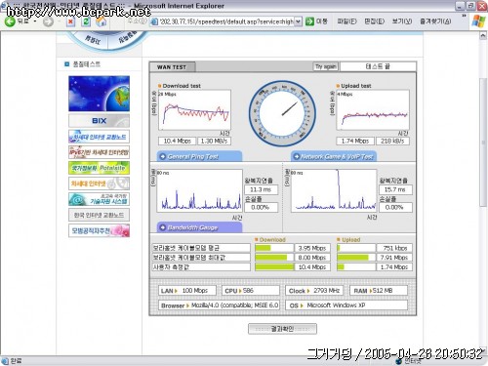Open the 즐겨찾기(A) menu
Image resolution: width=488 pixels, height=366 pixels.
(435, 21)
